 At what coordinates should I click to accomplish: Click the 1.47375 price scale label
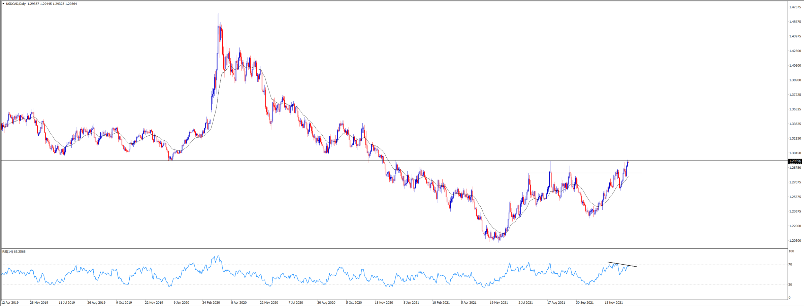(795, 7)
